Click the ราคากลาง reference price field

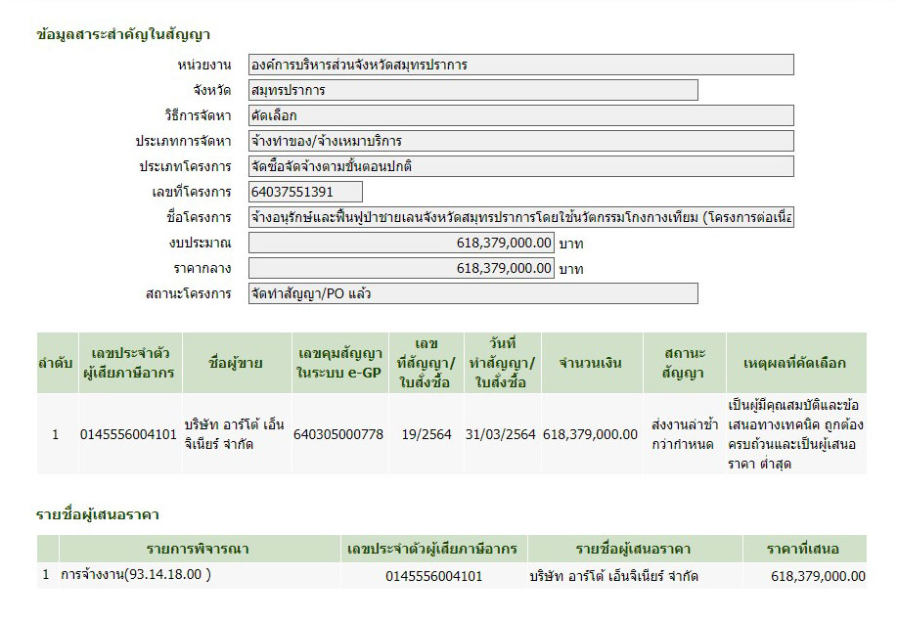pyautogui.click(x=401, y=268)
